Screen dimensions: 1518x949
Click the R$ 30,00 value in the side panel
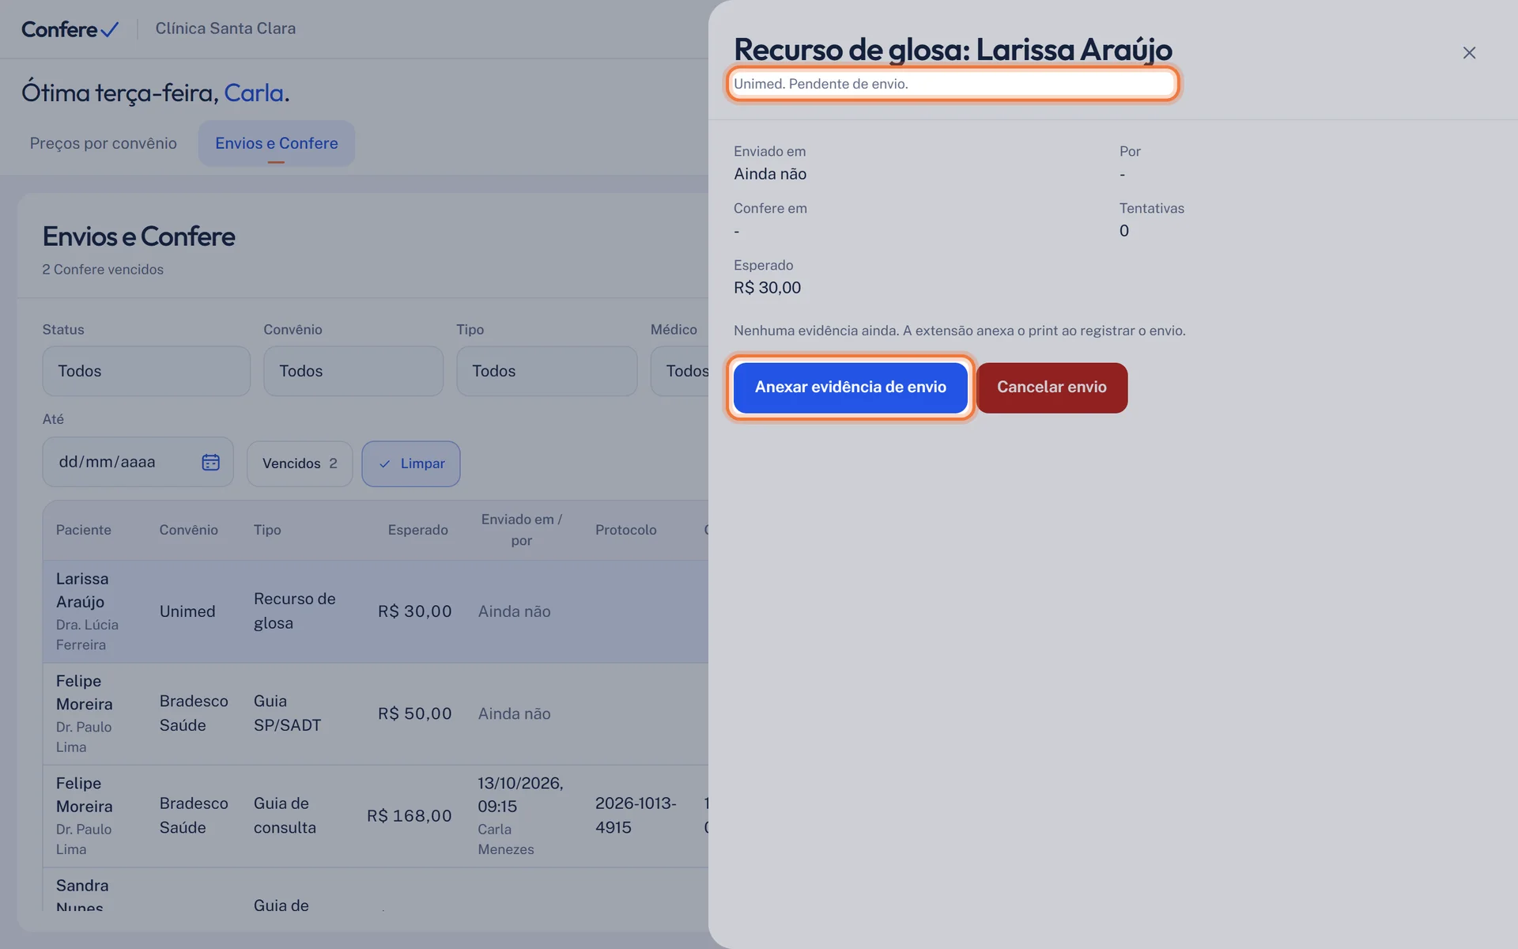[x=767, y=288]
